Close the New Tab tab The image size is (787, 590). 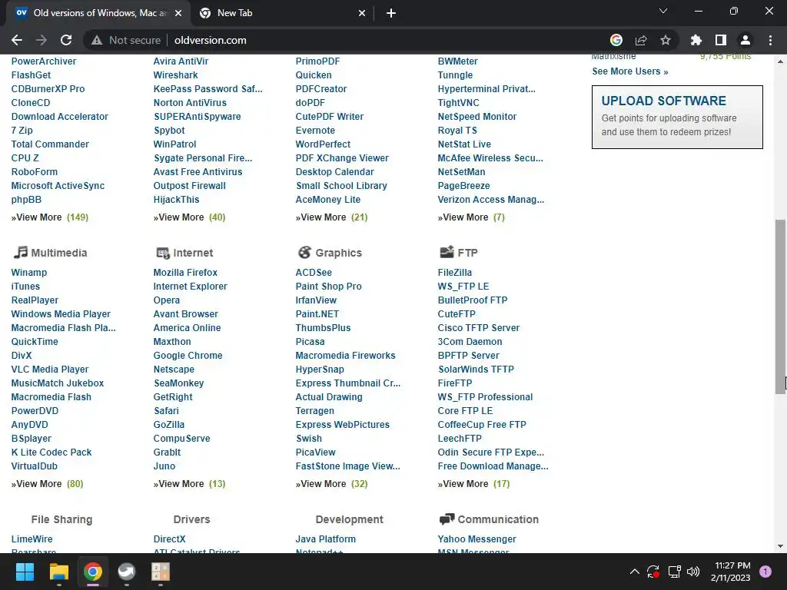click(362, 13)
